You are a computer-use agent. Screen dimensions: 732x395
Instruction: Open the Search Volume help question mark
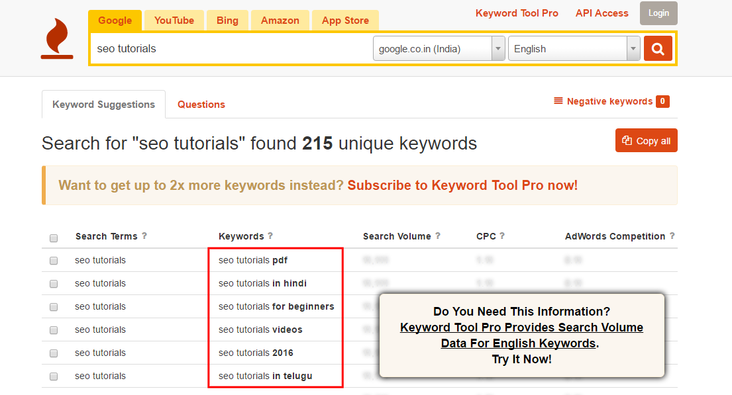(438, 236)
